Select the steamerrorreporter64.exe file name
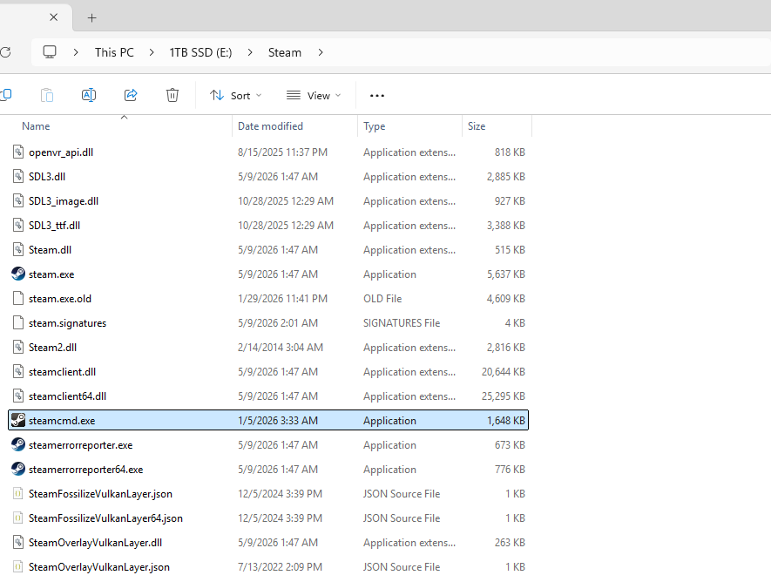The width and height of the screenshot is (771, 582). [85, 470]
